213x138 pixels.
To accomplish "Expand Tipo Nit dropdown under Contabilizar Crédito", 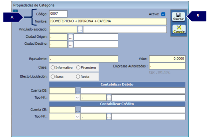I will (x=77, y=117).
